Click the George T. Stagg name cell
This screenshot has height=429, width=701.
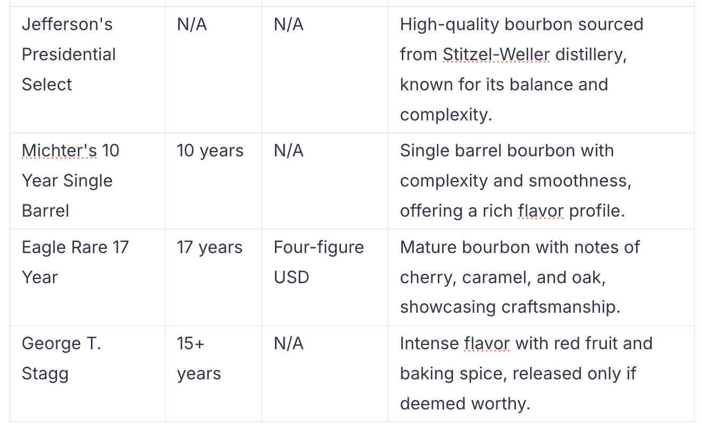(x=61, y=359)
